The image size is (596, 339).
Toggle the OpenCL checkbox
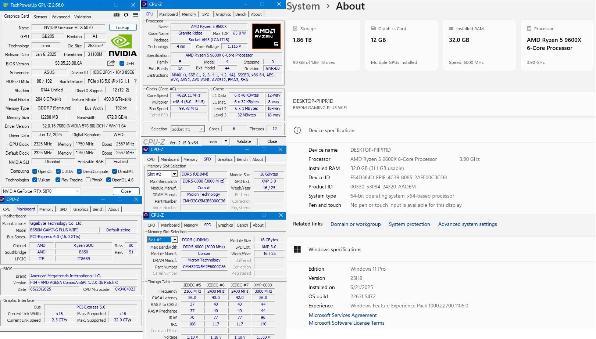click(x=35, y=171)
